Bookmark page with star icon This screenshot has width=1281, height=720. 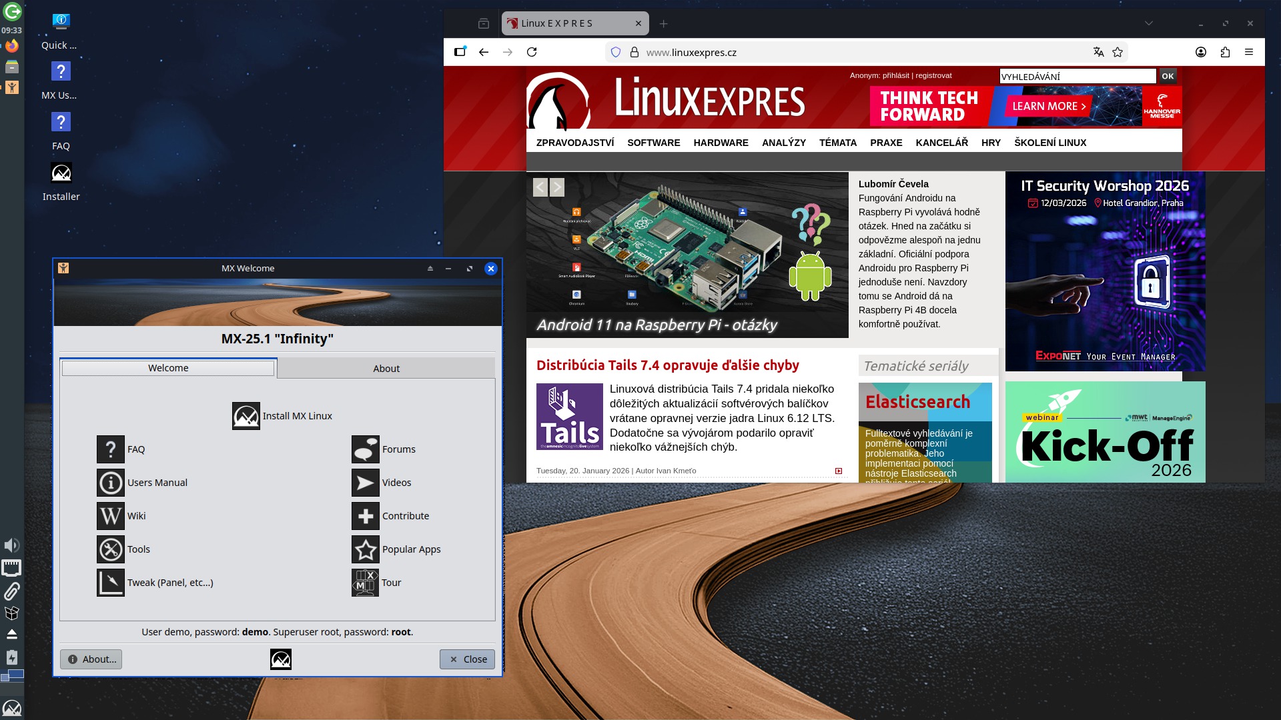pos(1118,52)
